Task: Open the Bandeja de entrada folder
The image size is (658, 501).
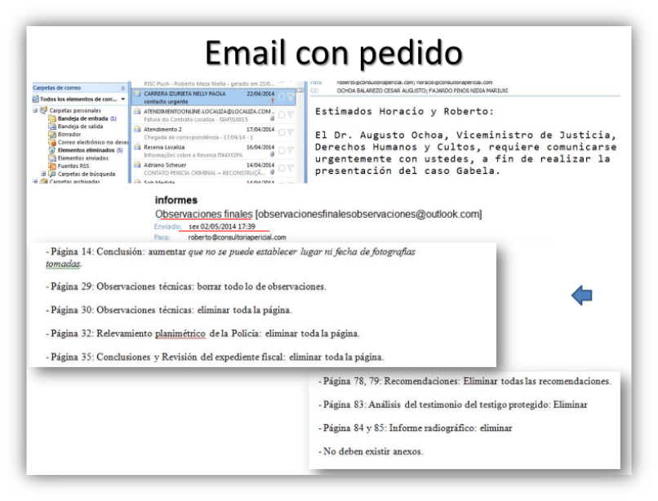Action: coord(80,119)
